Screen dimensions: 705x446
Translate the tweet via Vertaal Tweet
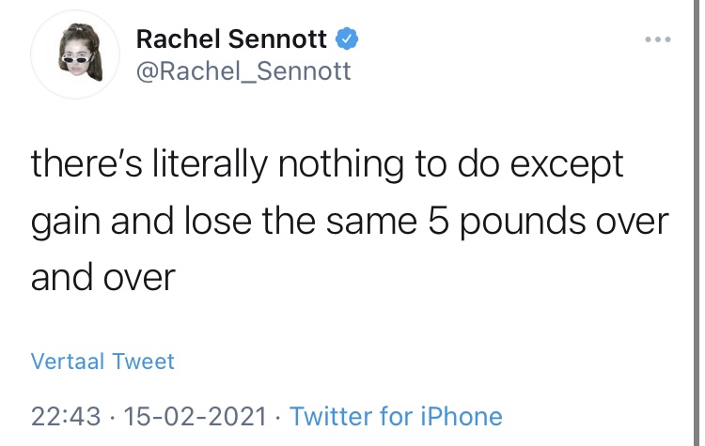(x=102, y=361)
